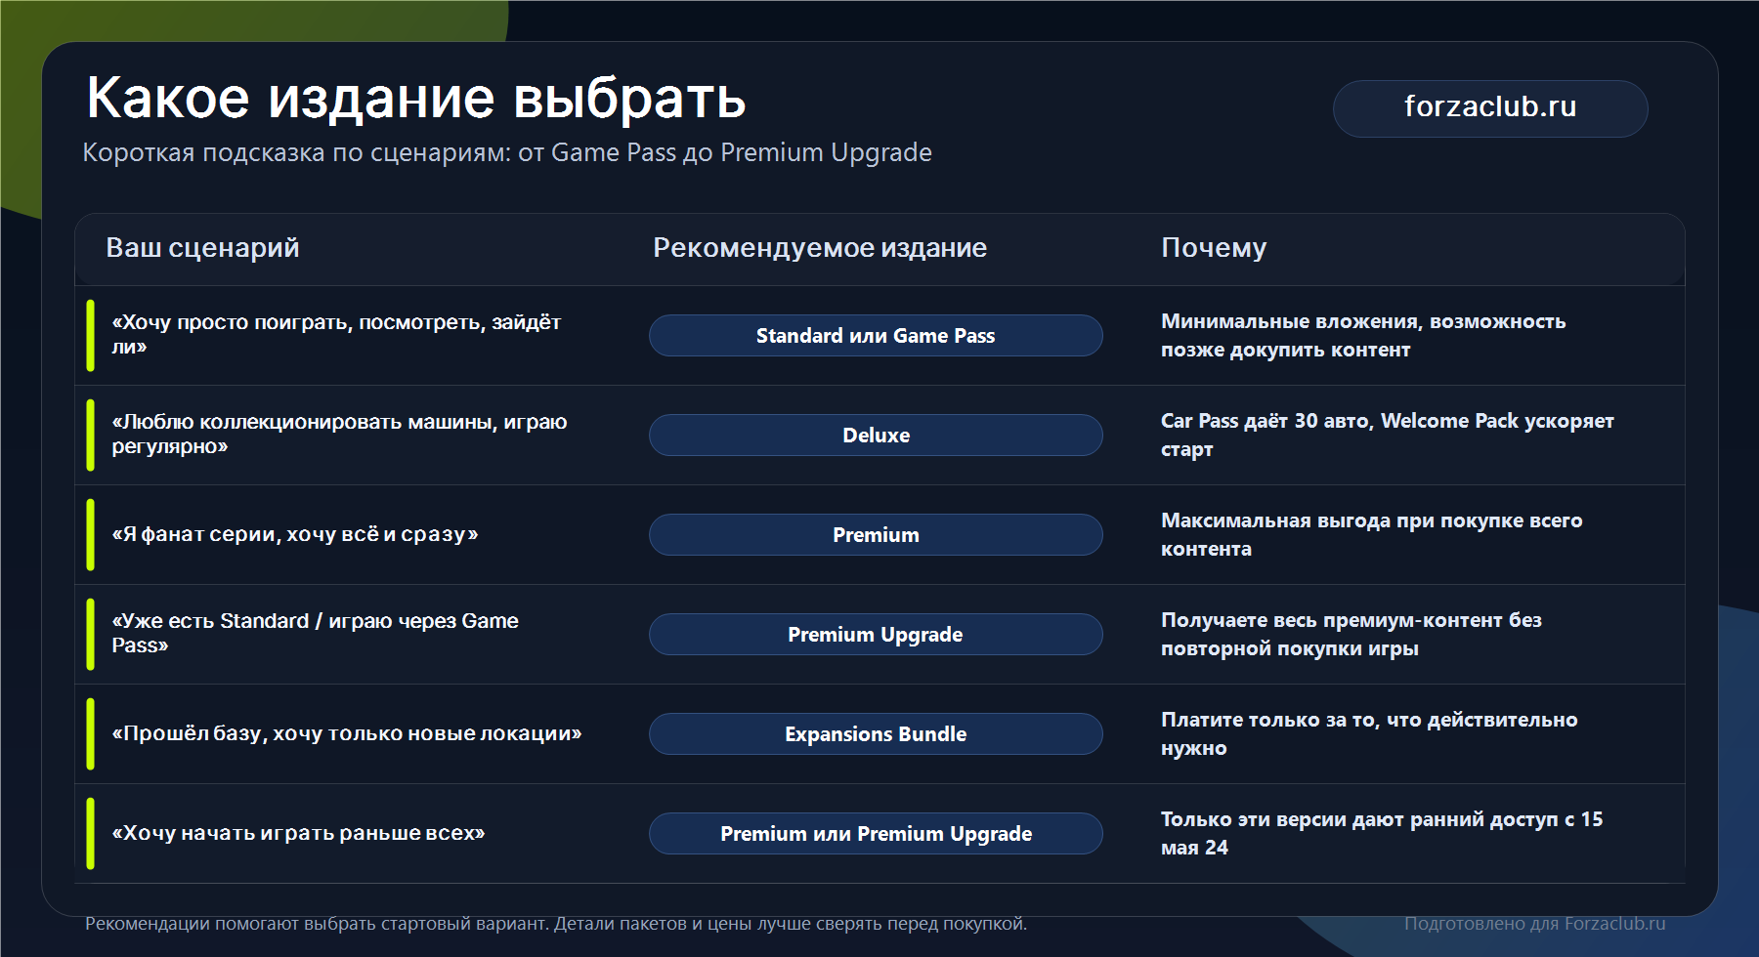Select scenario «Люблю коллекционировать машины, играю регулярно»

coord(339,434)
